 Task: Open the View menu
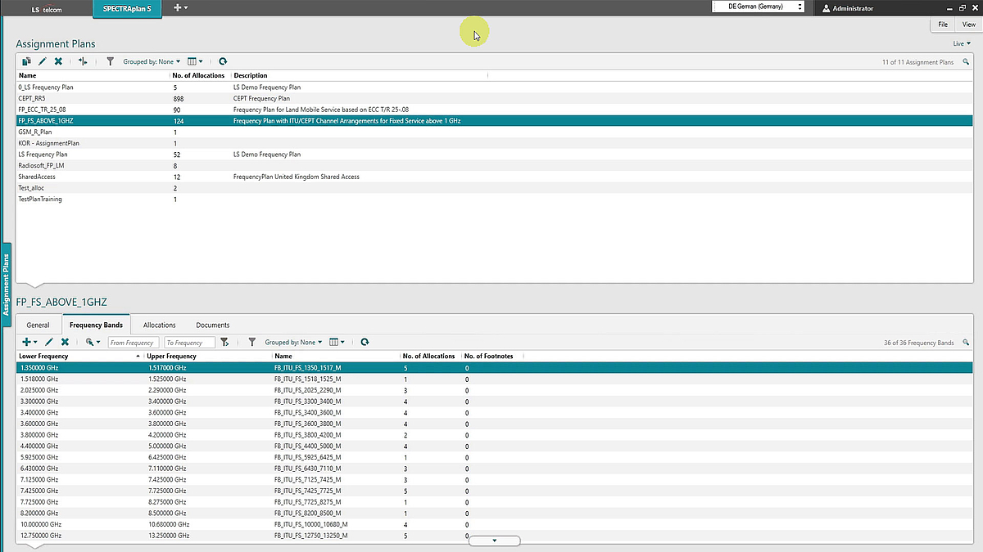coord(968,25)
